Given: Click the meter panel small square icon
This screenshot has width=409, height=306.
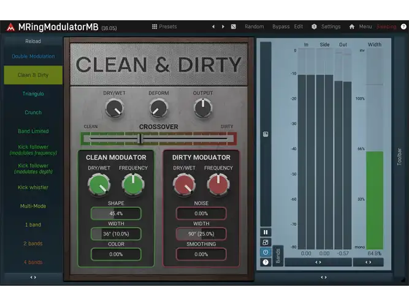Looking at the screenshot, I should pos(266,134).
